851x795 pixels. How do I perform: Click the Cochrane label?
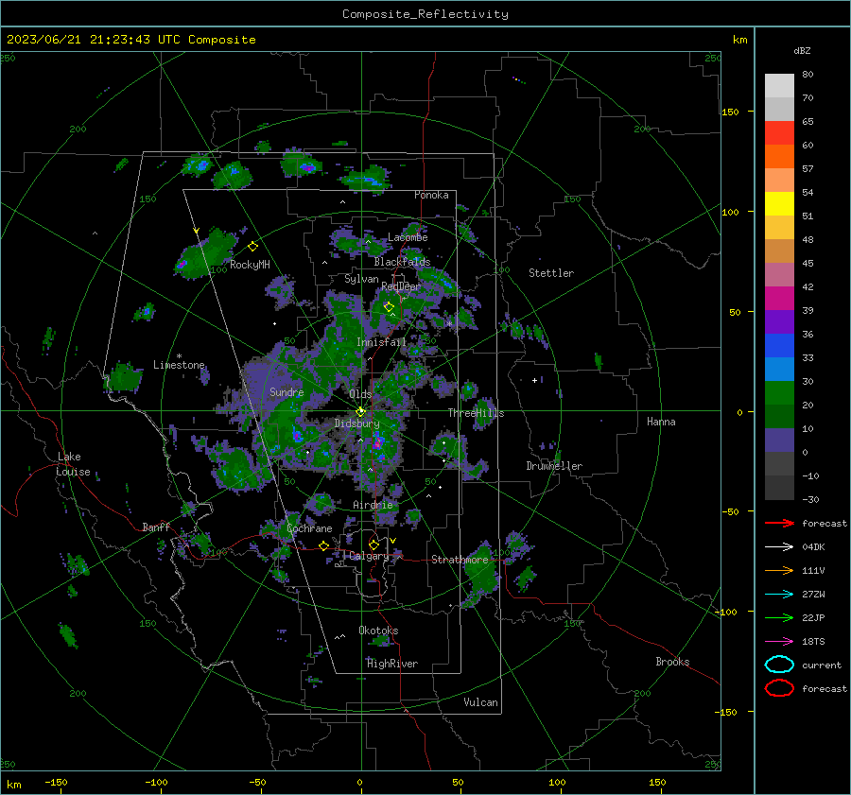[309, 528]
